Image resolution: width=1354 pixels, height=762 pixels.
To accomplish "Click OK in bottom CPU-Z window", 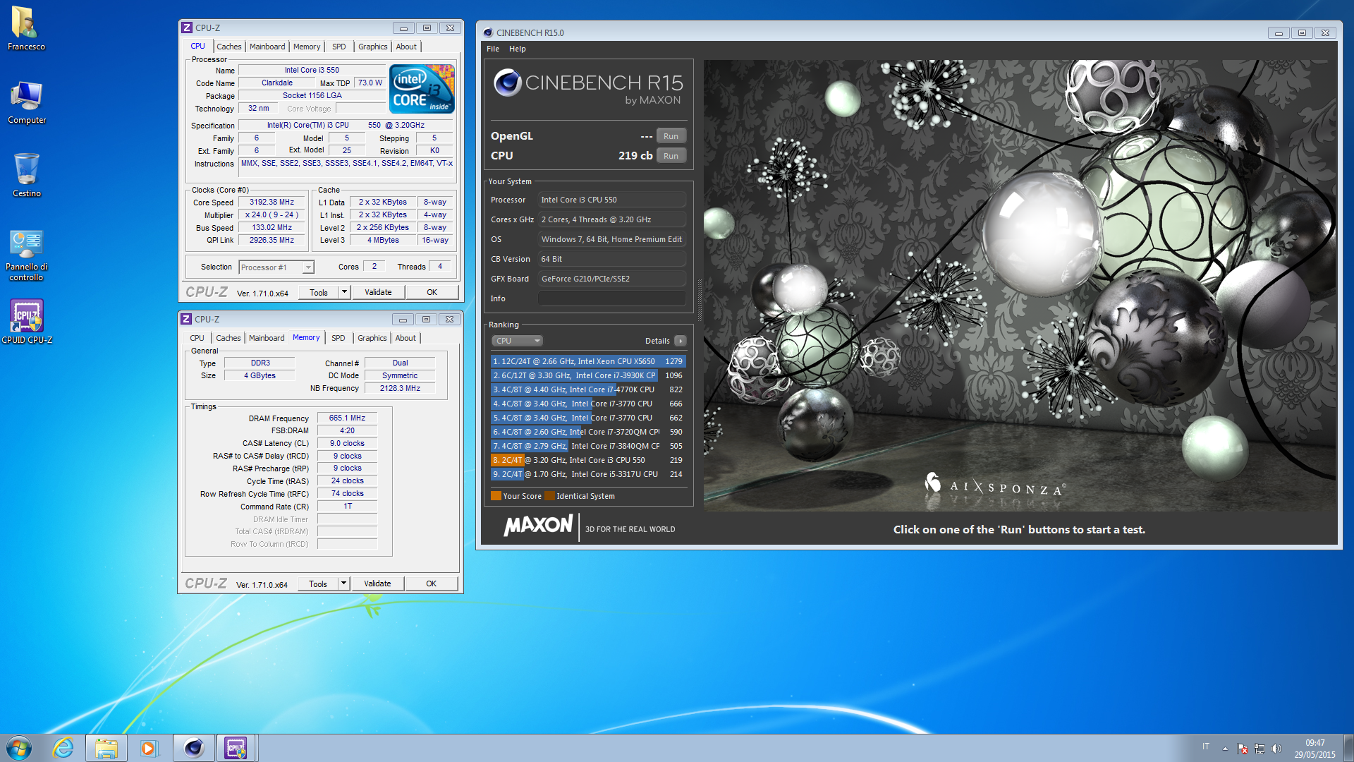I will (x=431, y=583).
